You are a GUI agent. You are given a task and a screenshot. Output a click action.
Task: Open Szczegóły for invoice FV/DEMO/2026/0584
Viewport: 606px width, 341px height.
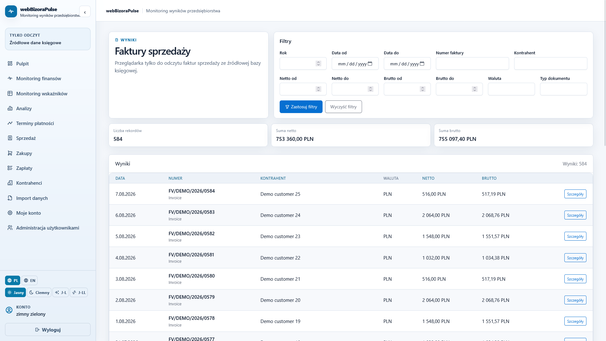575,194
